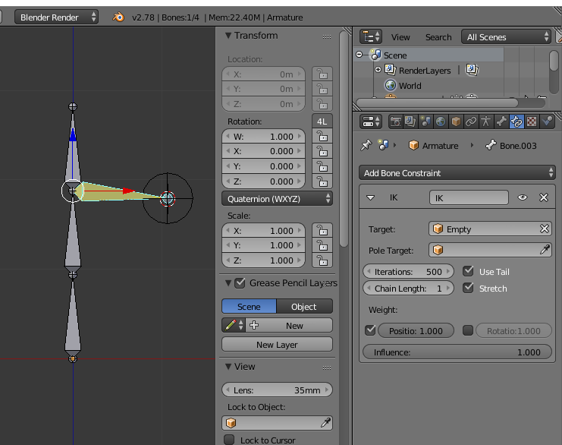
Task: Select the Scene grease pencil source
Action: 249,307
